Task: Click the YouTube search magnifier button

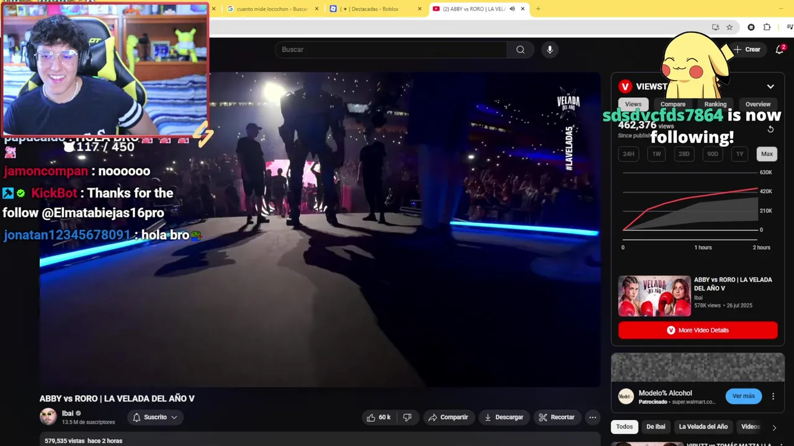Action: (x=520, y=50)
